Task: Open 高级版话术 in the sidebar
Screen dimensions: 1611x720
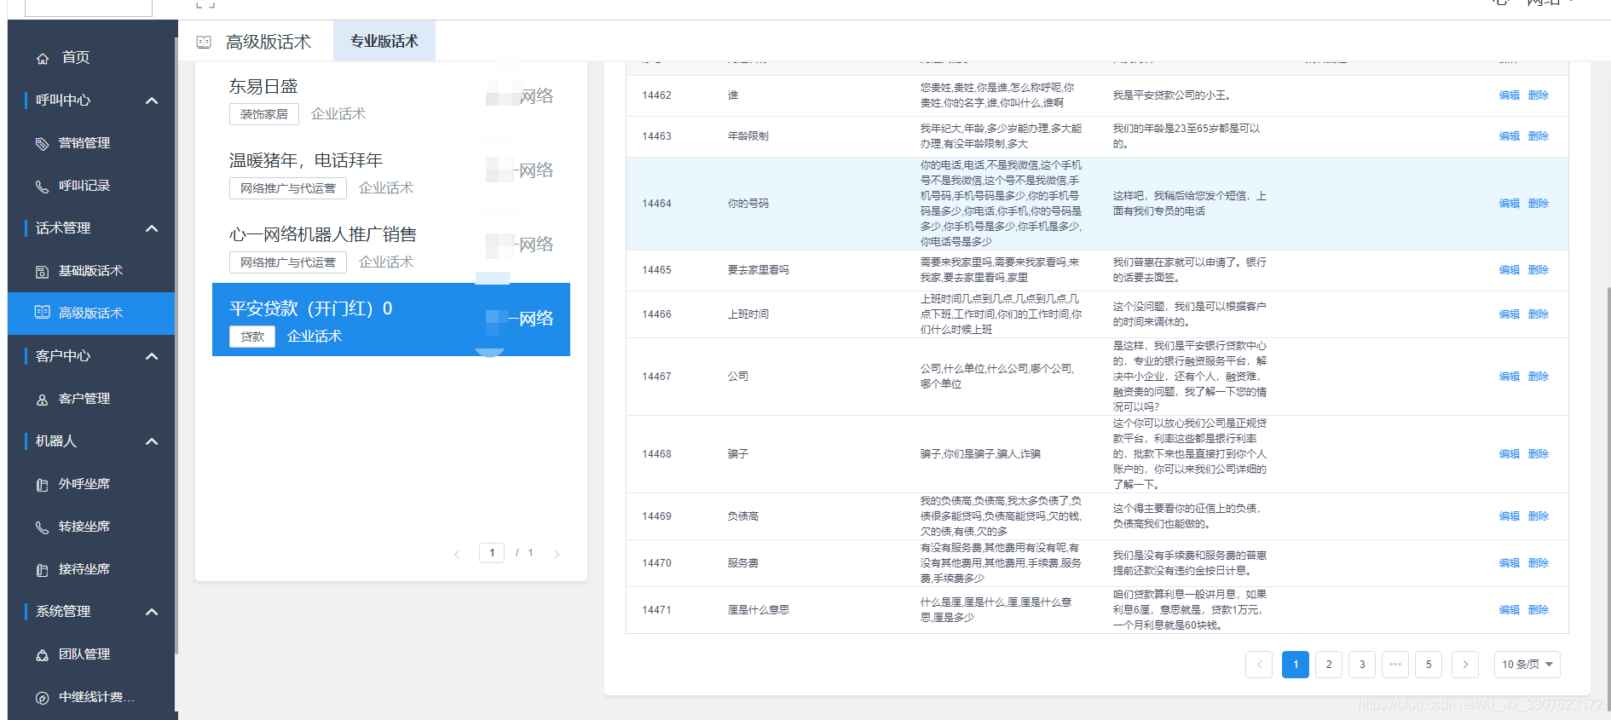Action: [x=90, y=313]
